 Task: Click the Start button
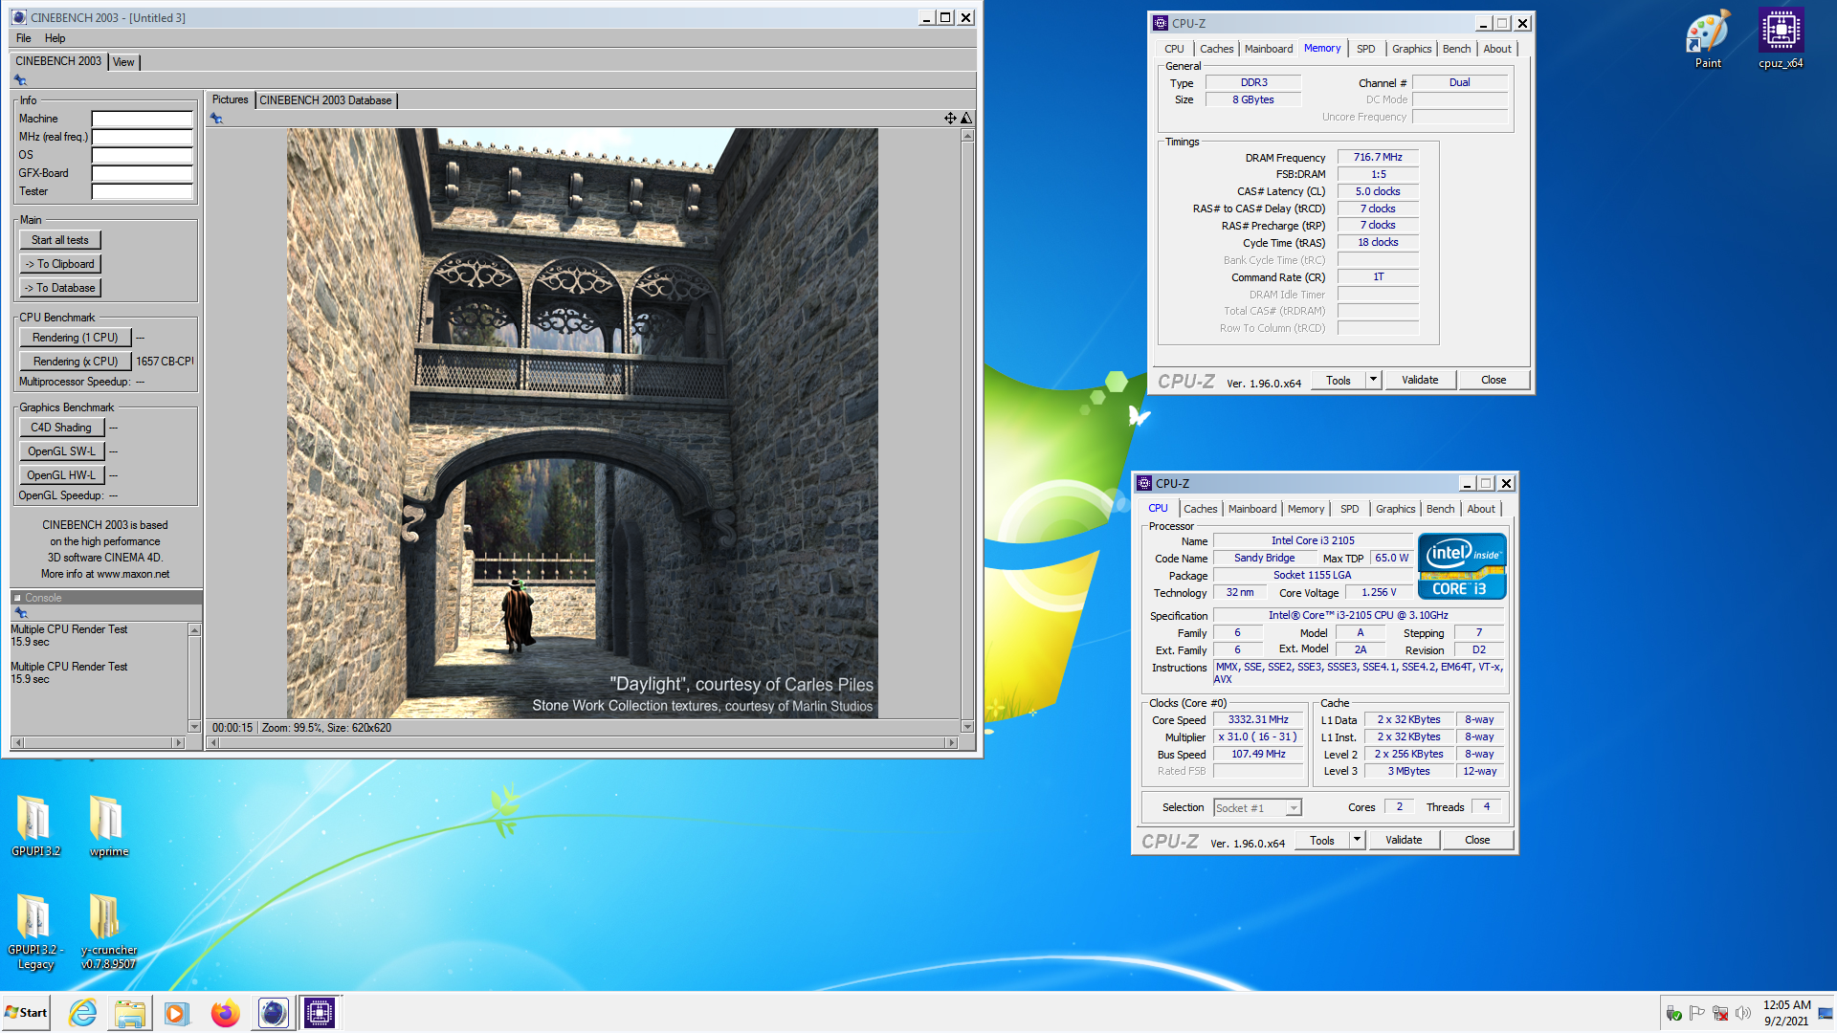pos(26,1013)
